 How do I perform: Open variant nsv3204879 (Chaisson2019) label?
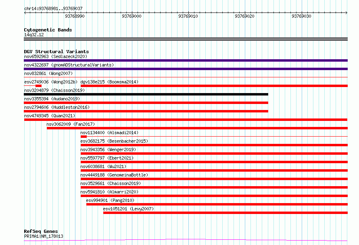54,90
